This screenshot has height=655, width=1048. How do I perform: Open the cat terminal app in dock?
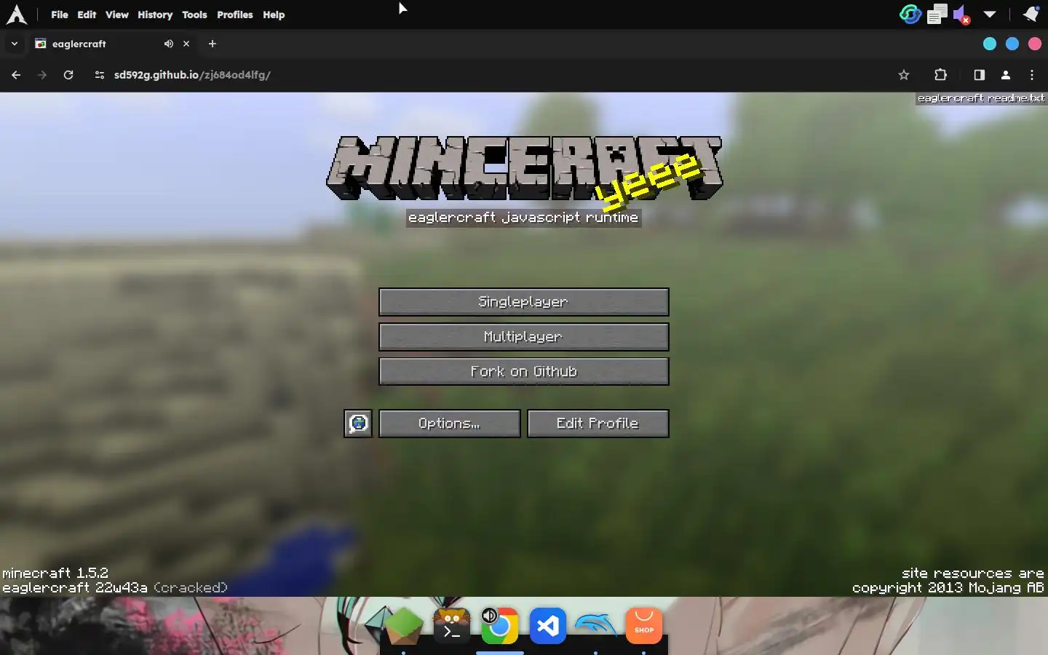pos(452,626)
